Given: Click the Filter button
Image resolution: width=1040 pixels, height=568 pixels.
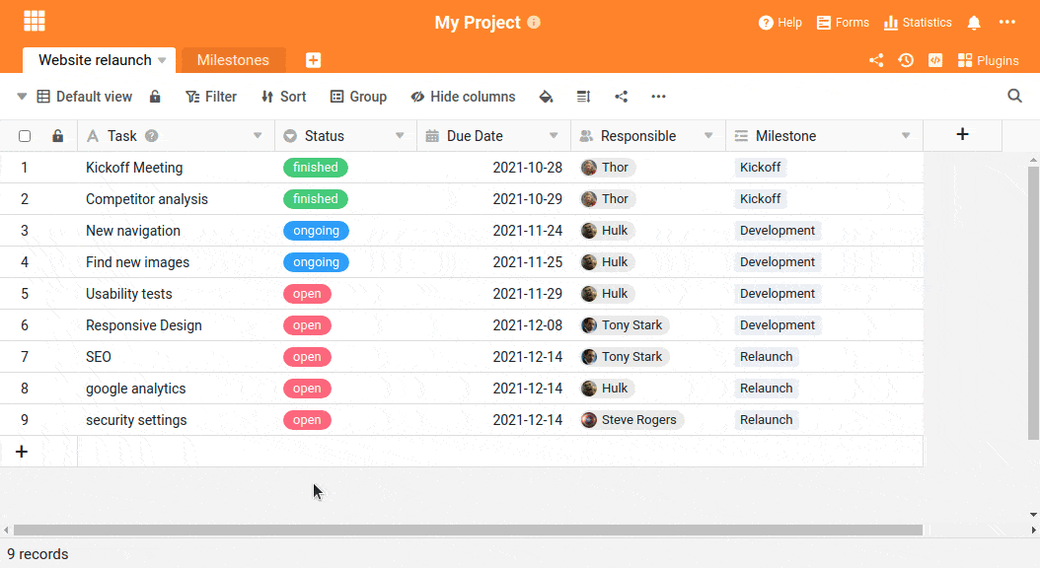Looking at the screenshot, I should click(211, 97).
